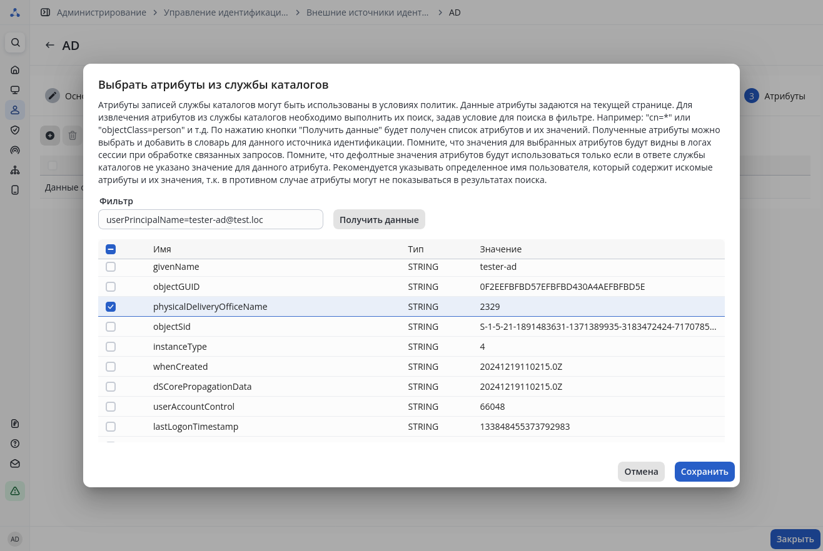Open the network hierarchy sidebar icon
This screenshot has height=551, width=823.
(x=15, y=170)
